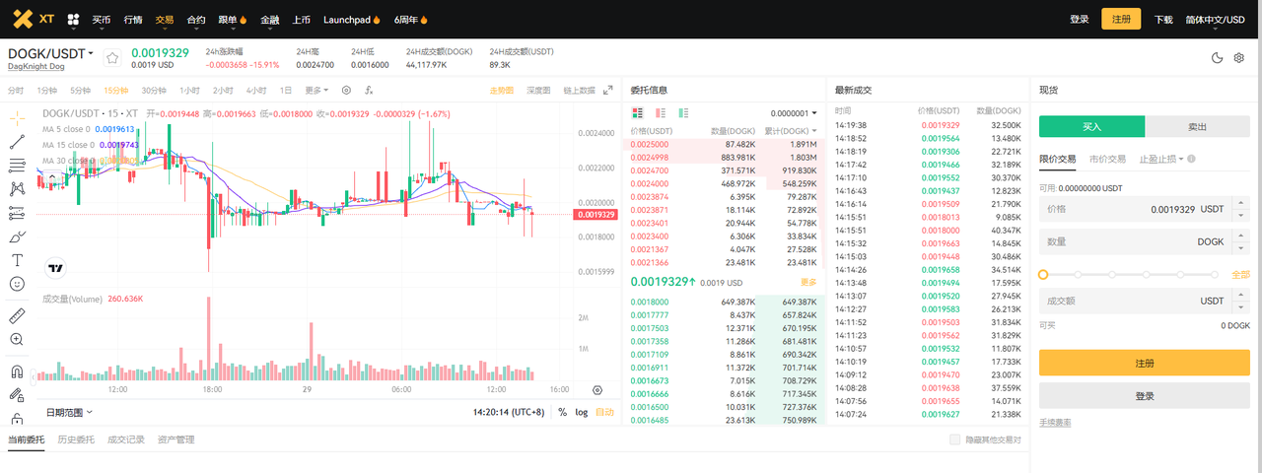Toggle log scale on chart
The width and height of the screenshot is (1262, 473).
582,412
